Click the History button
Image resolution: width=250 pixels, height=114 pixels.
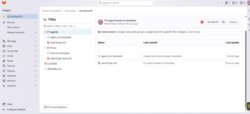[x=233, y=22]
